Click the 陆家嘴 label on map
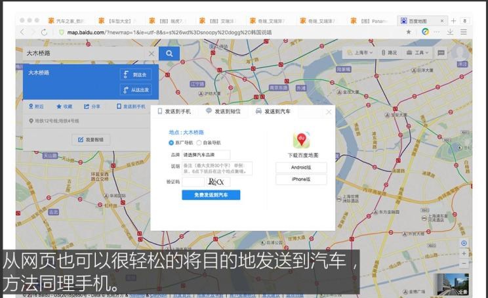The image size is (488, 298). pos(344,70)
